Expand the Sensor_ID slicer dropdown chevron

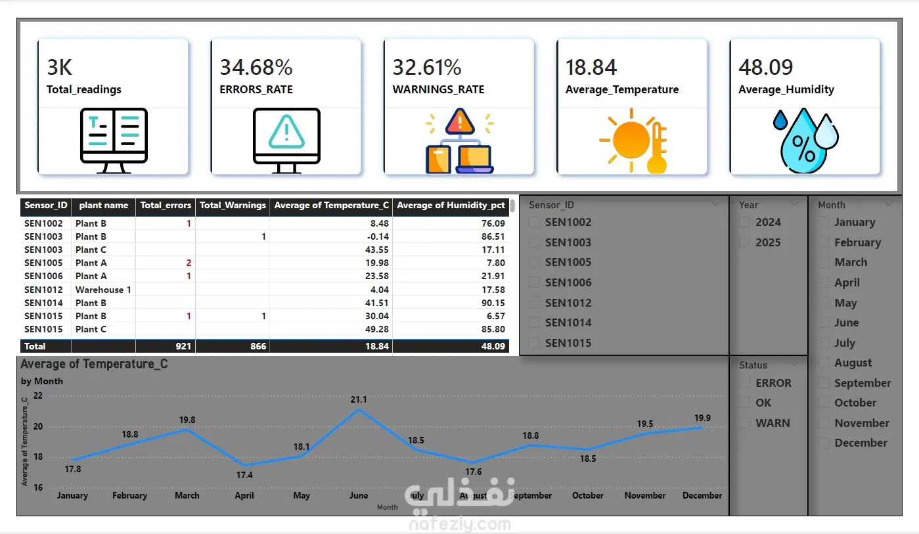point(715,205)
